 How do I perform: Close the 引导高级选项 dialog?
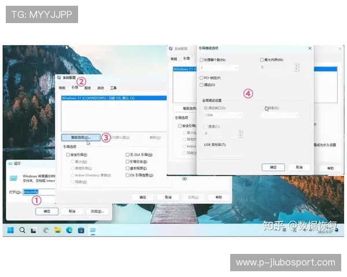pos(309,48)
